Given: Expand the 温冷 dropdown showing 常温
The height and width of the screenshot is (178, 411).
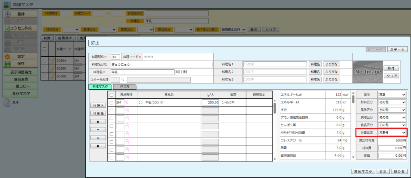Looking at the screenshot, I should point(392,95).
